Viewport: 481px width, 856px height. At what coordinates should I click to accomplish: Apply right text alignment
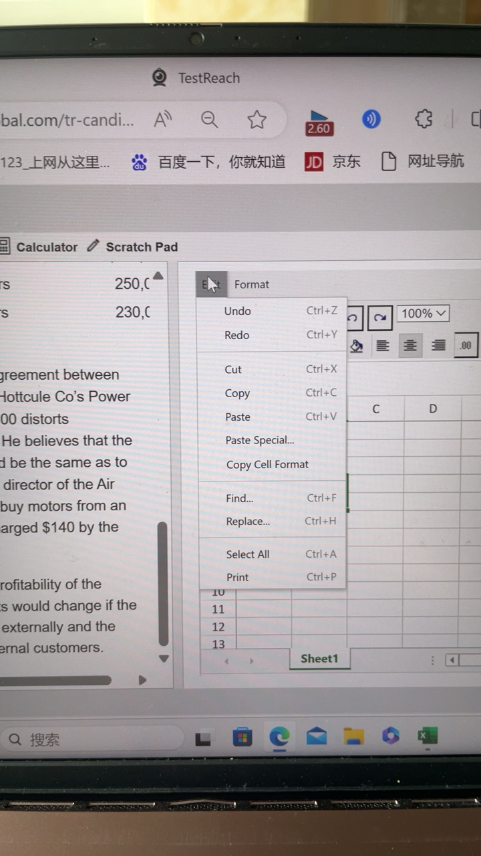pyautogui.click(x=438, y=345)
